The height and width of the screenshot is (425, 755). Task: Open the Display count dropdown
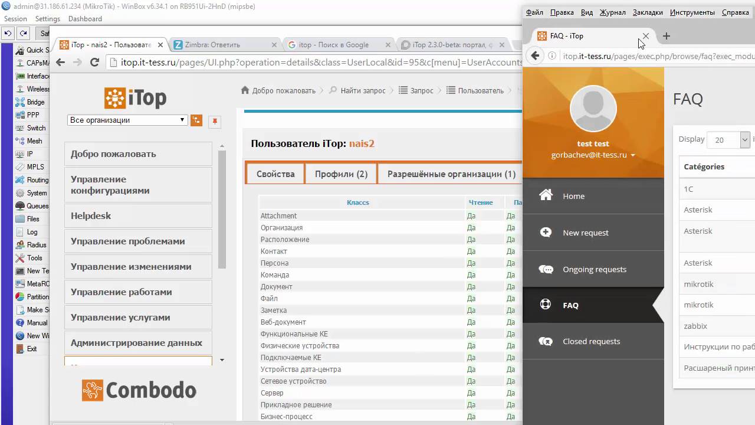point(728,140)
